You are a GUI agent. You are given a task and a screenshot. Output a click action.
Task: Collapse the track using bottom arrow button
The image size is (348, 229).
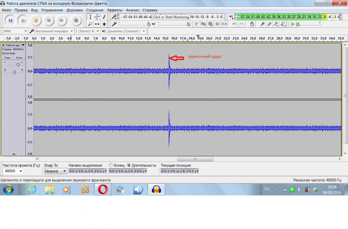13,154
